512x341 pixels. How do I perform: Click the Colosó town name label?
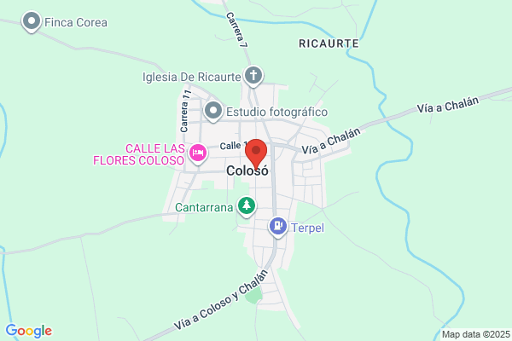(x=247, y=170)
